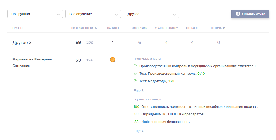Expand the Другое filter dropdown

tap(151, 14)
